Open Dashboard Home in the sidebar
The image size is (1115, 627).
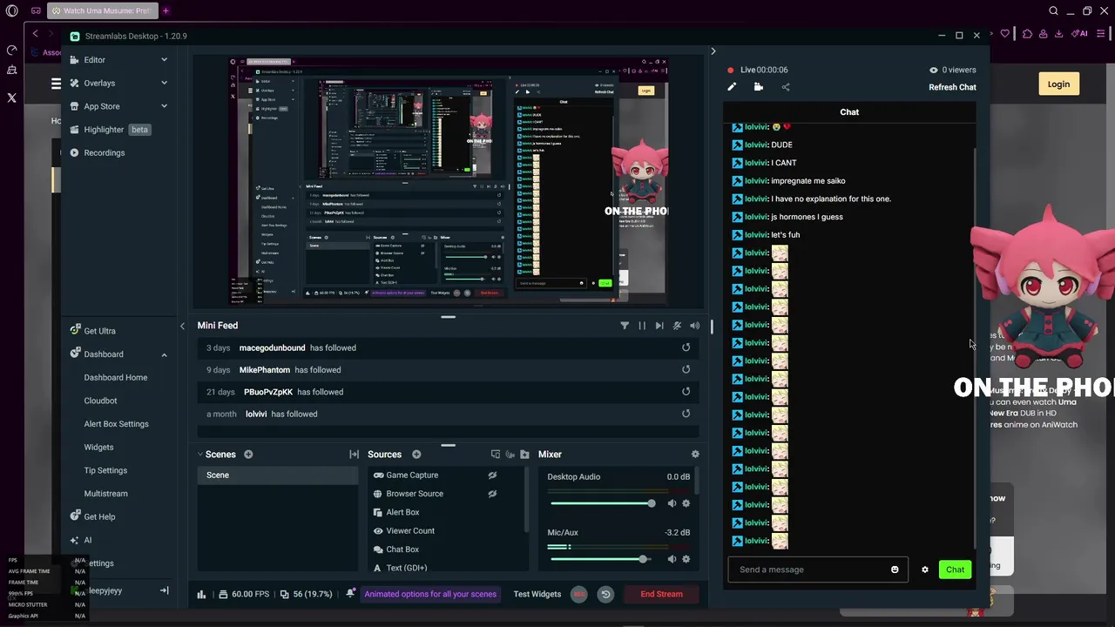[116, 378]
